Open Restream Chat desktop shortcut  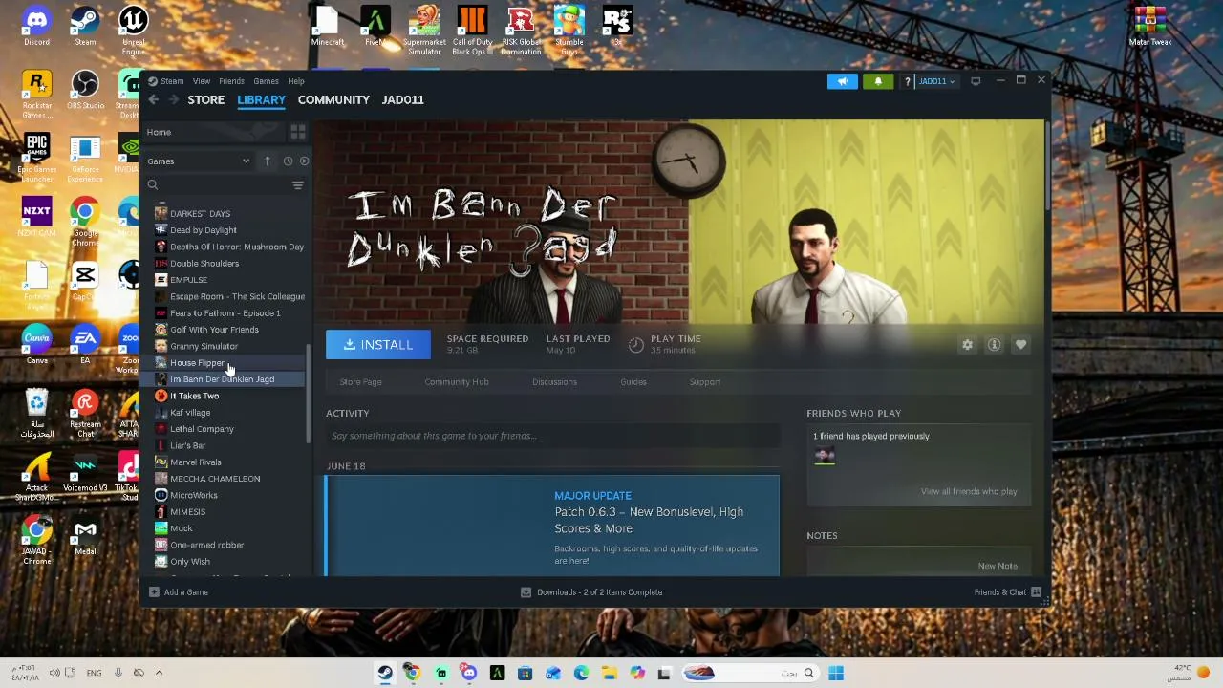click(x=85, y=414)
